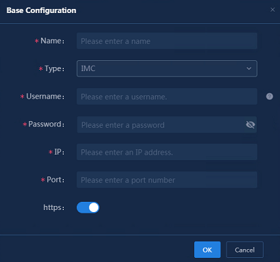Focus the Name input field
The image size is (280, 262).
point(167,41)
